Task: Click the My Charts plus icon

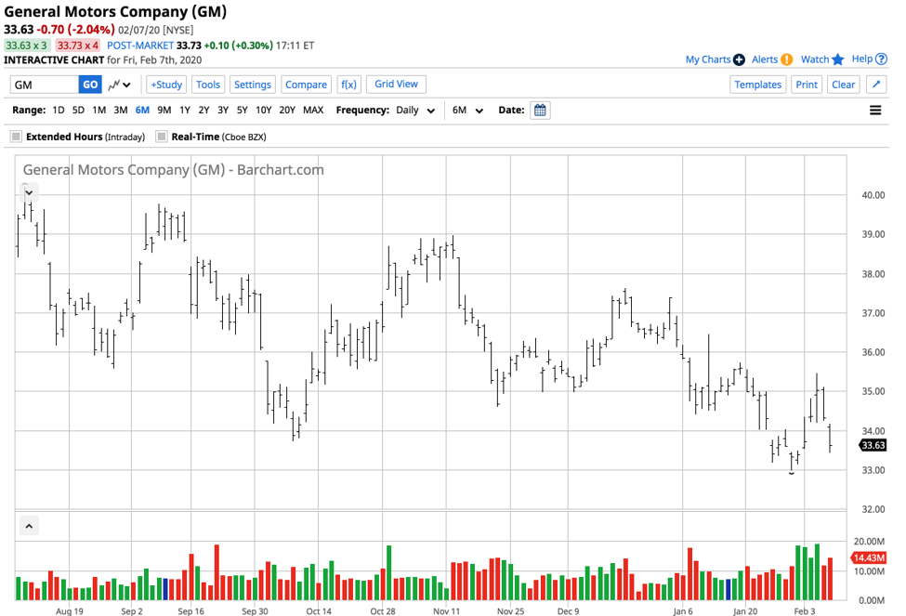Action: point(739,59)
